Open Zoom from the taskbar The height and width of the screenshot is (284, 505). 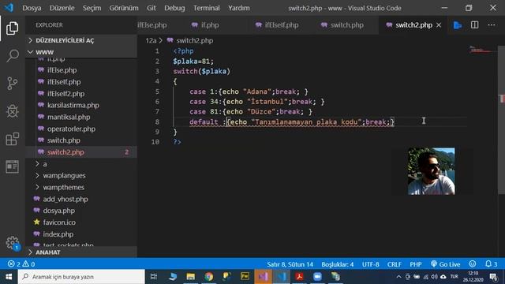(317, 277)
